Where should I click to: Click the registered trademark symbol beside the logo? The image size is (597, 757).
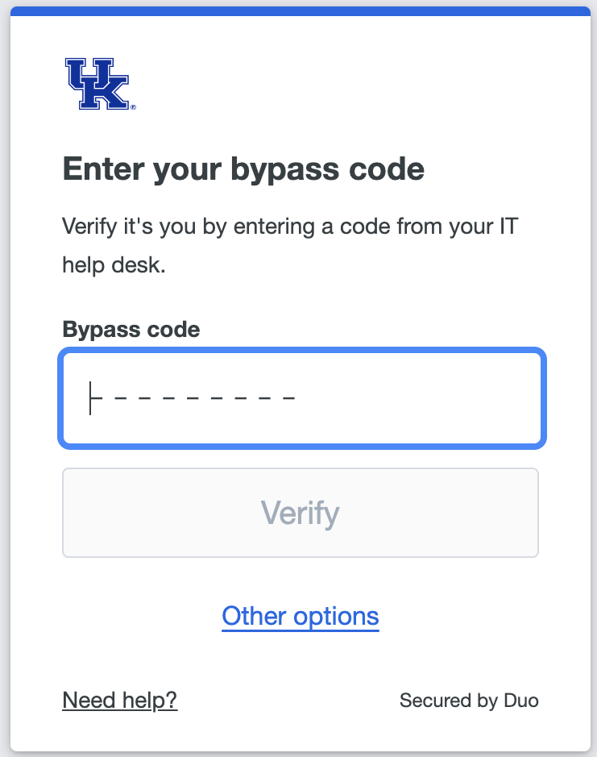133,106
